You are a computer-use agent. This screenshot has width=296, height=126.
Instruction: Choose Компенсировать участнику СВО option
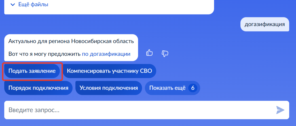(x=109, y=71)
